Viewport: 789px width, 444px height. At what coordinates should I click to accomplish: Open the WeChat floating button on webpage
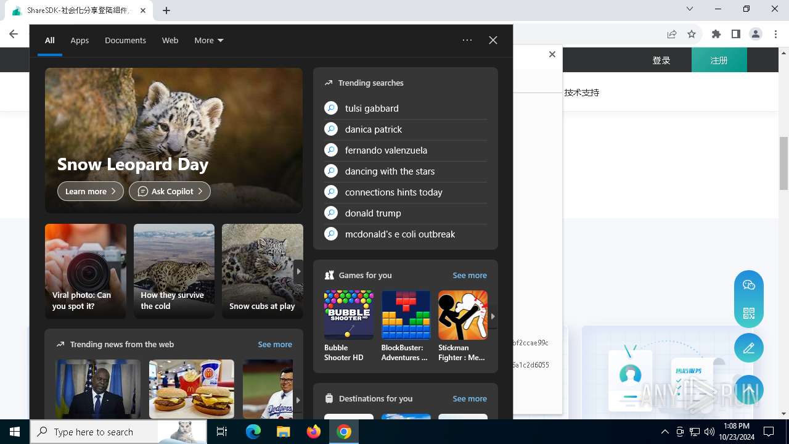[x=749, y=285]
